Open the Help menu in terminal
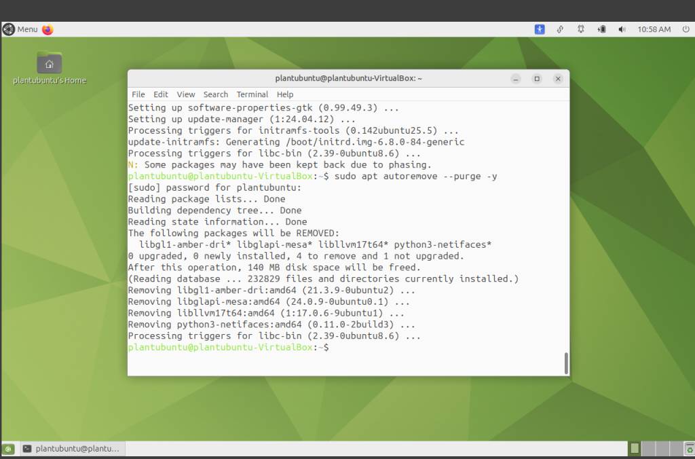This screenshot has height=459, width=695. point(285,94)
